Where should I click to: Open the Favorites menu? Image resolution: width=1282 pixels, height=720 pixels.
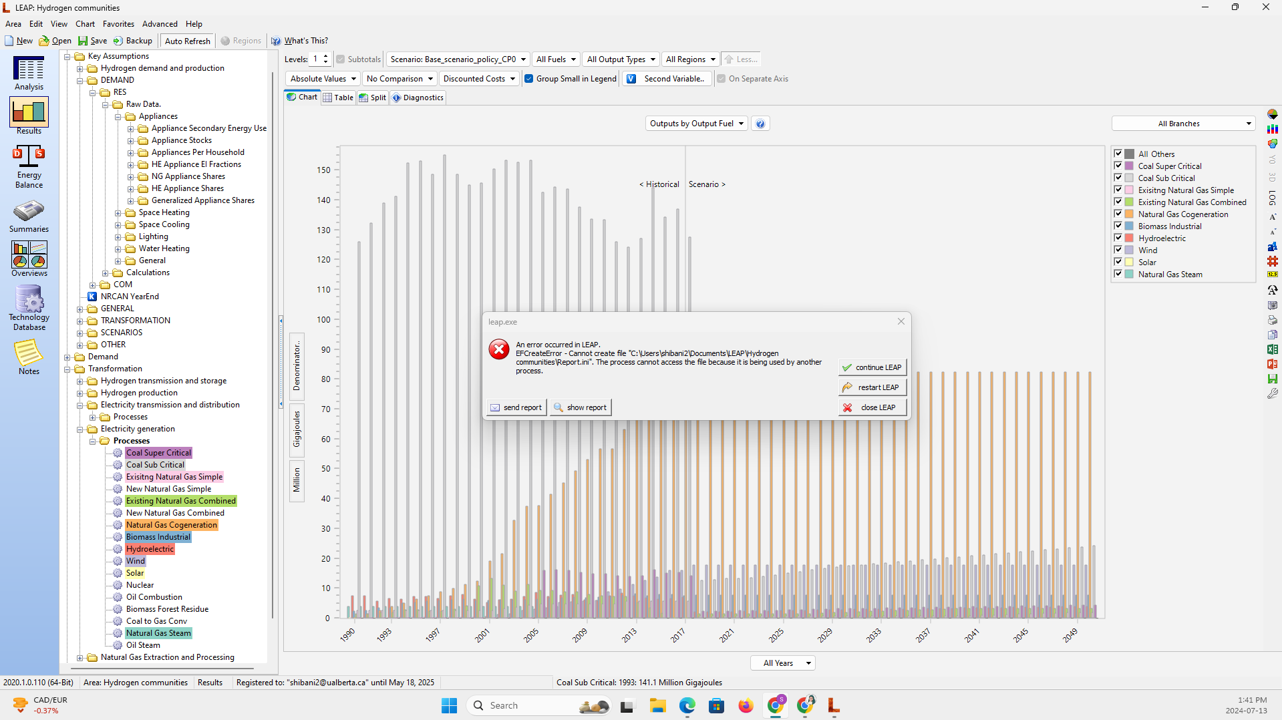point(118,24)
